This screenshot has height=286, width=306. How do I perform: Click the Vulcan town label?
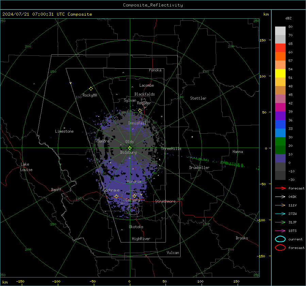(x=173, y=253)
